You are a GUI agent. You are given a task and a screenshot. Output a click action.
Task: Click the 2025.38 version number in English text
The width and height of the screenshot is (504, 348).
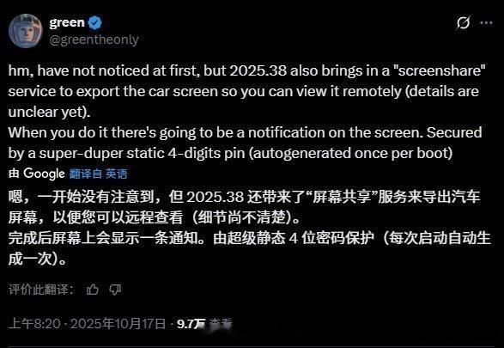point(258,70)
